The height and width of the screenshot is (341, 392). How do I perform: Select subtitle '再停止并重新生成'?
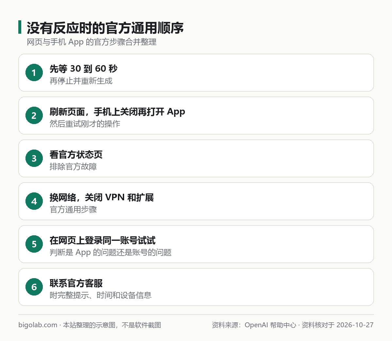coord(81,81)
